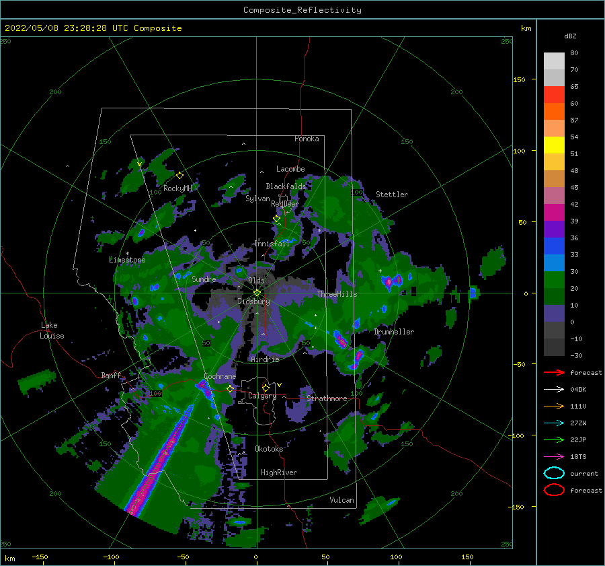The width and height of the screenshot is (605, 566).
Task: Click the high-reflectivity storm cell north of Drumheller
Action: point(393,281)
